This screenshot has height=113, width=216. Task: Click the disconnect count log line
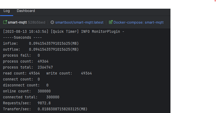tap(25, 85)
